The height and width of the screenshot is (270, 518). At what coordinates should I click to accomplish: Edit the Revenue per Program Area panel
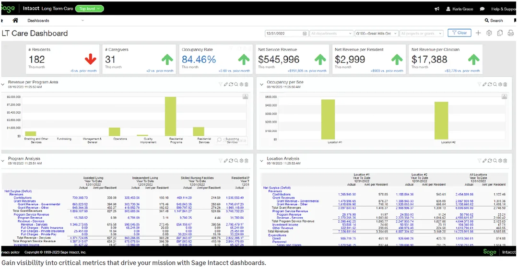225,84
